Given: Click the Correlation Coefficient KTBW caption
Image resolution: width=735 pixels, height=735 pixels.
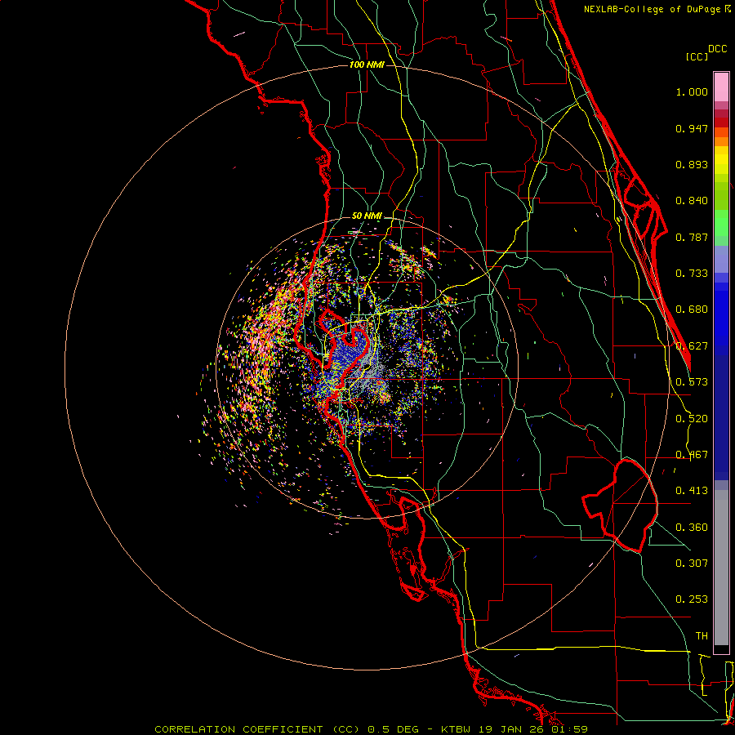Looking at the screenshot, I should (371, 729).
